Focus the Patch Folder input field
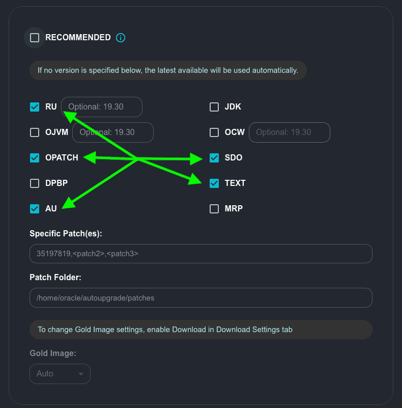 coord(201,298)
